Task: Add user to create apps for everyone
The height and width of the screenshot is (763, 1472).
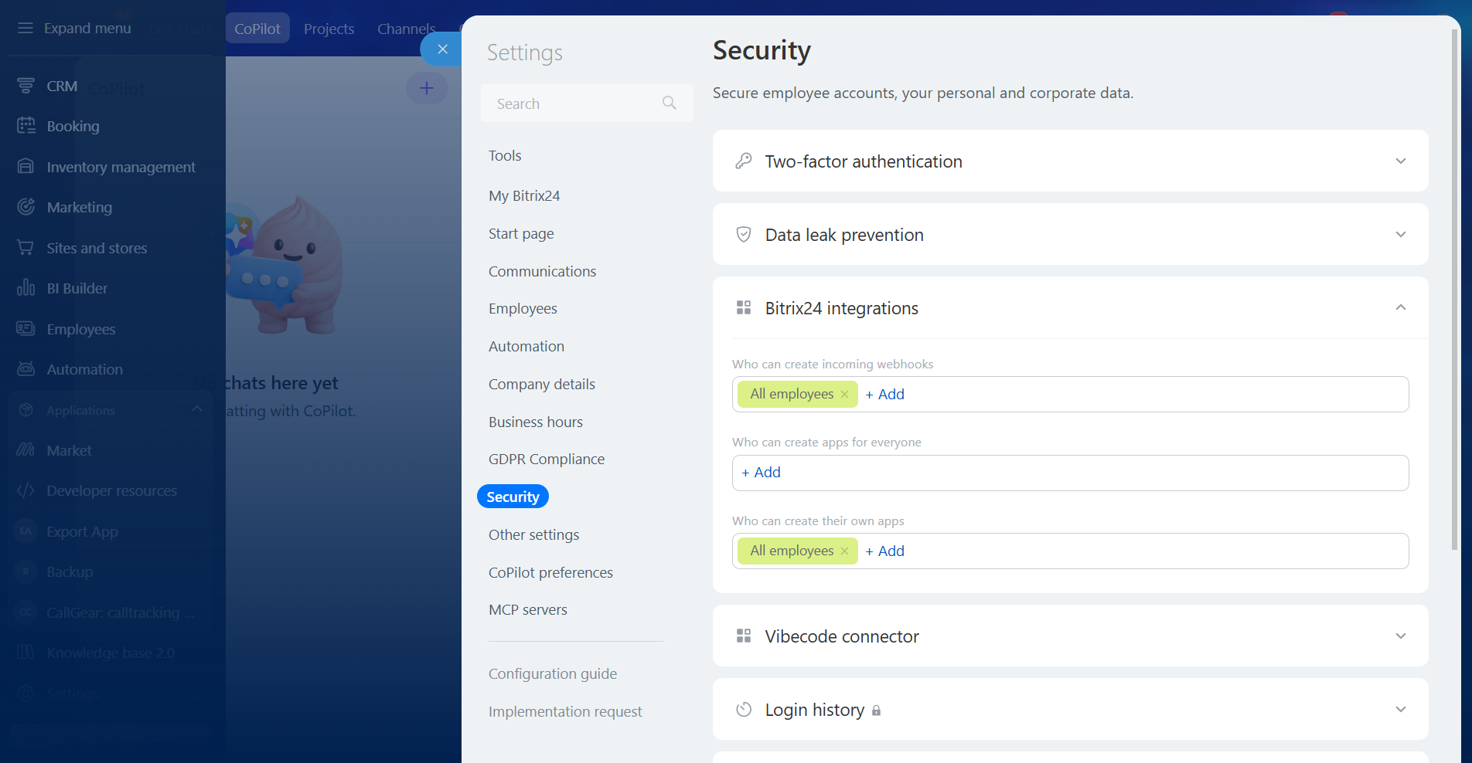Action: pyautogui.click(x=761, y=472)
